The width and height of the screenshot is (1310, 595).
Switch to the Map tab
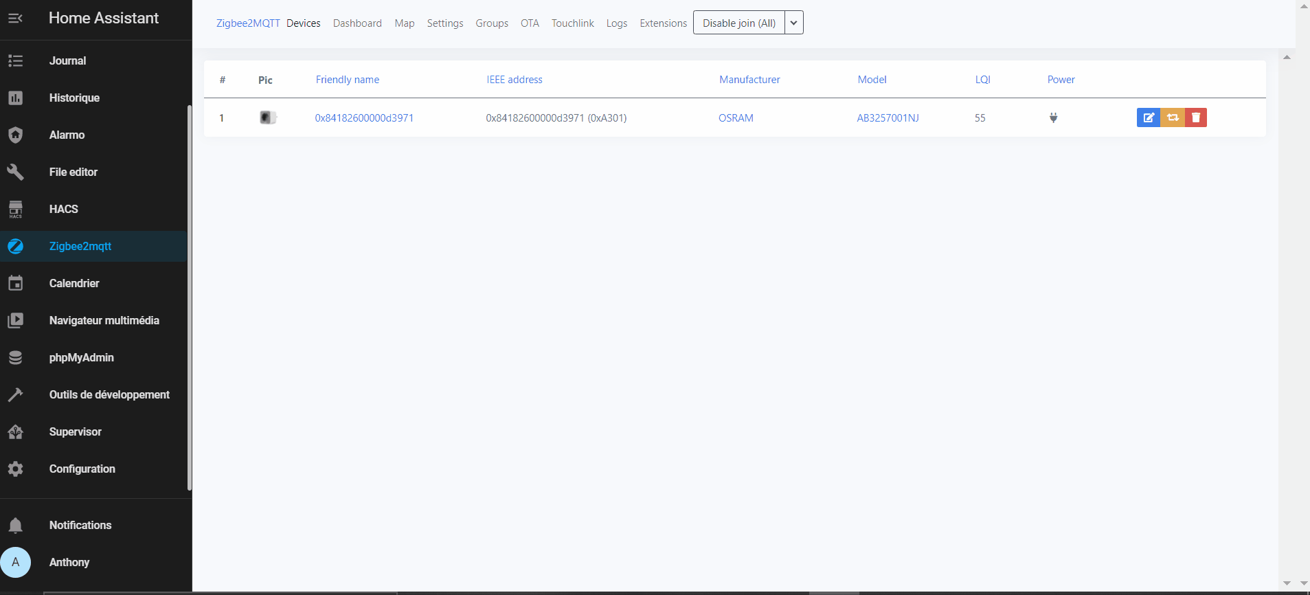[x=405, y=23]
